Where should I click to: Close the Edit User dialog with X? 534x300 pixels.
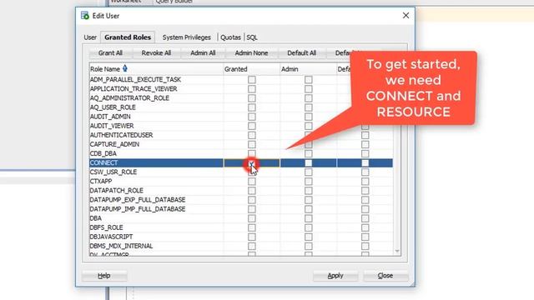[406, 16]
